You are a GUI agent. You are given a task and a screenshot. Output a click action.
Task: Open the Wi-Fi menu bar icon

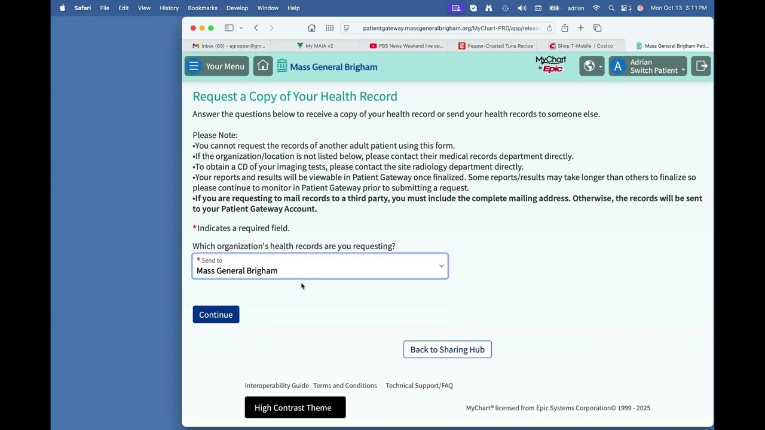(596, 8)
